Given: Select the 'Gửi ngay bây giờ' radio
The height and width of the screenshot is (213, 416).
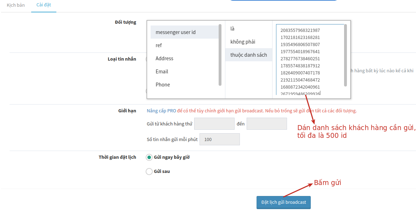Looking at the screenshot, I should point(150,157).
